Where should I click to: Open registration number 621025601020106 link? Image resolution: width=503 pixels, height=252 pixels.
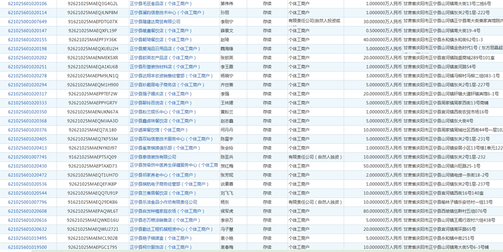pos(27,4)
